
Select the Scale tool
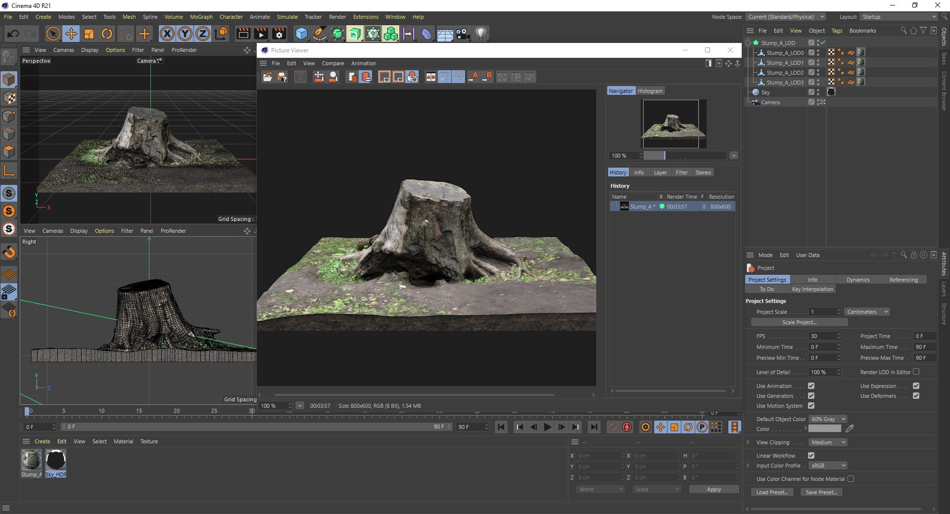click(89, 34)
